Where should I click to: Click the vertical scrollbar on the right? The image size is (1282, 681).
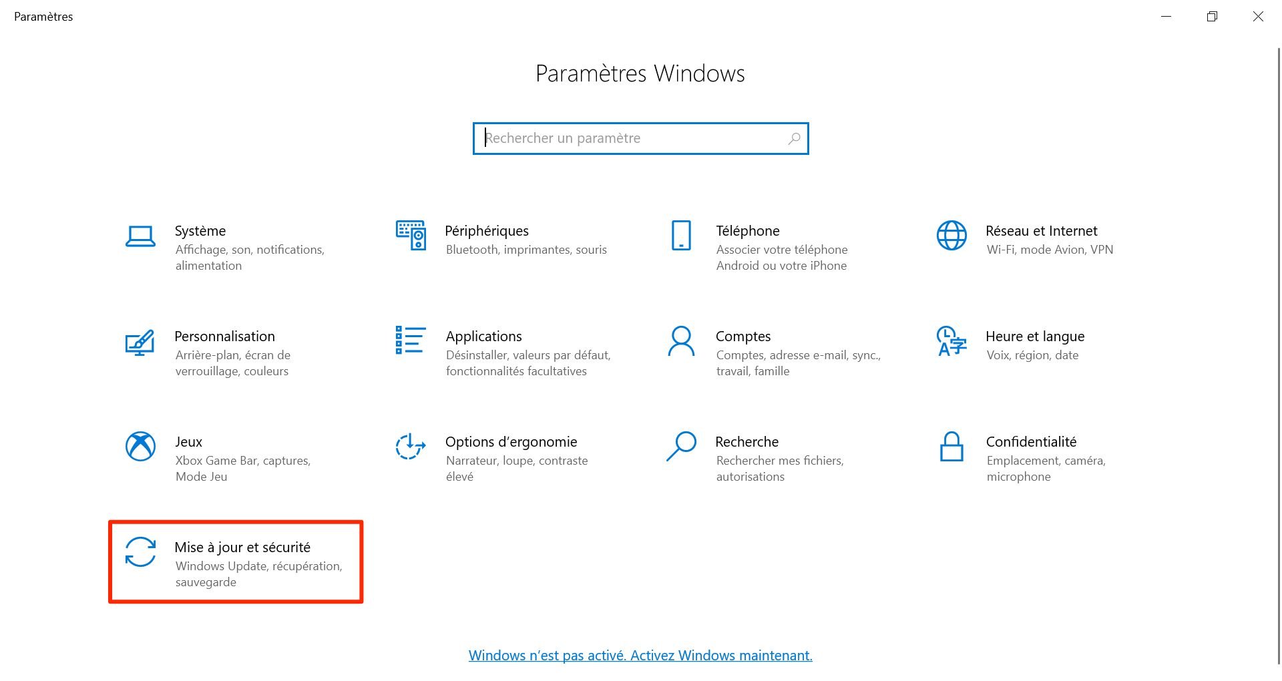[1278, 334]
